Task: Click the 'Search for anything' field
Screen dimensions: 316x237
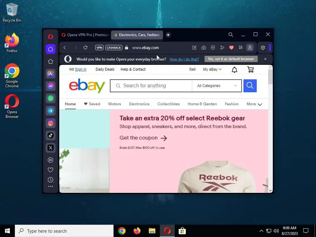Action: (x=151, y=86)
